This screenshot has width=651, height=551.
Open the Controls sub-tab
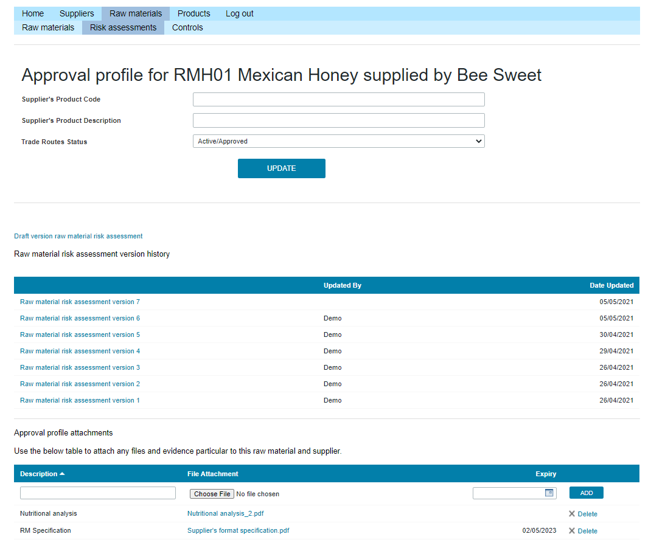tap(187, 27)
